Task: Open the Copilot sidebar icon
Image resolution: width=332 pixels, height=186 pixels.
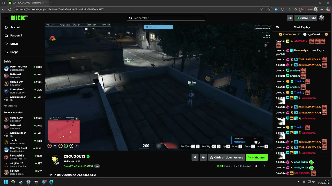Action: click(329, 9)
